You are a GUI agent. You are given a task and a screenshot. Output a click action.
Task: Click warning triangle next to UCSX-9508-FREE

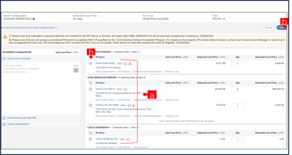[x=130, y=63]
